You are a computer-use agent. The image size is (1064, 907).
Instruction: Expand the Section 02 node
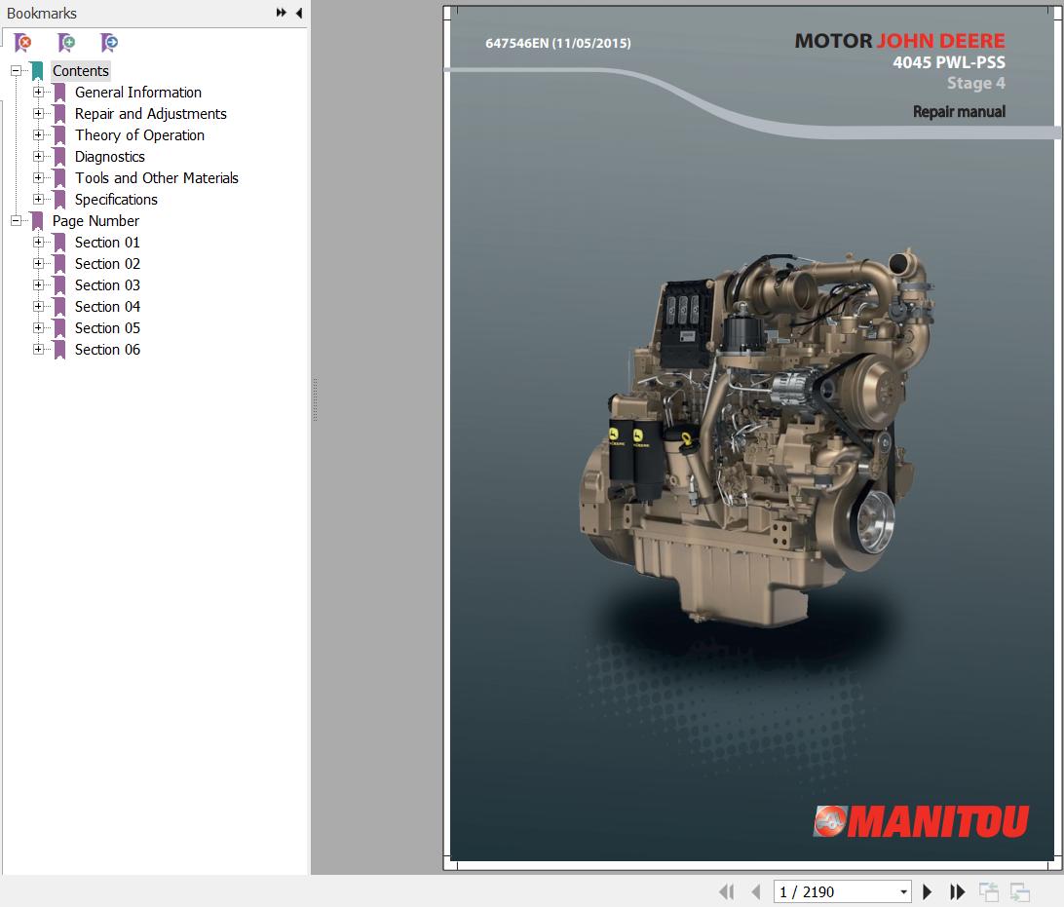pyautogui.click(x=38, y=263)
